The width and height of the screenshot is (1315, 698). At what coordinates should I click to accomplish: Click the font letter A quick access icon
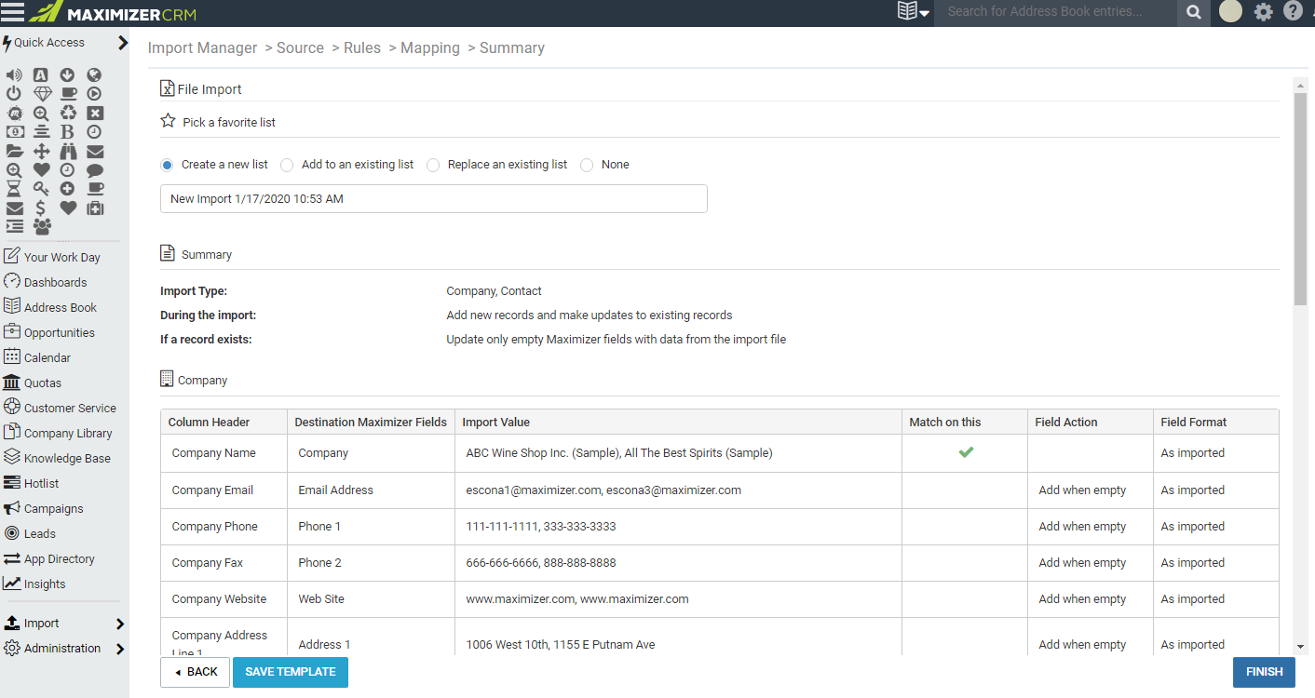coord(41,75)
